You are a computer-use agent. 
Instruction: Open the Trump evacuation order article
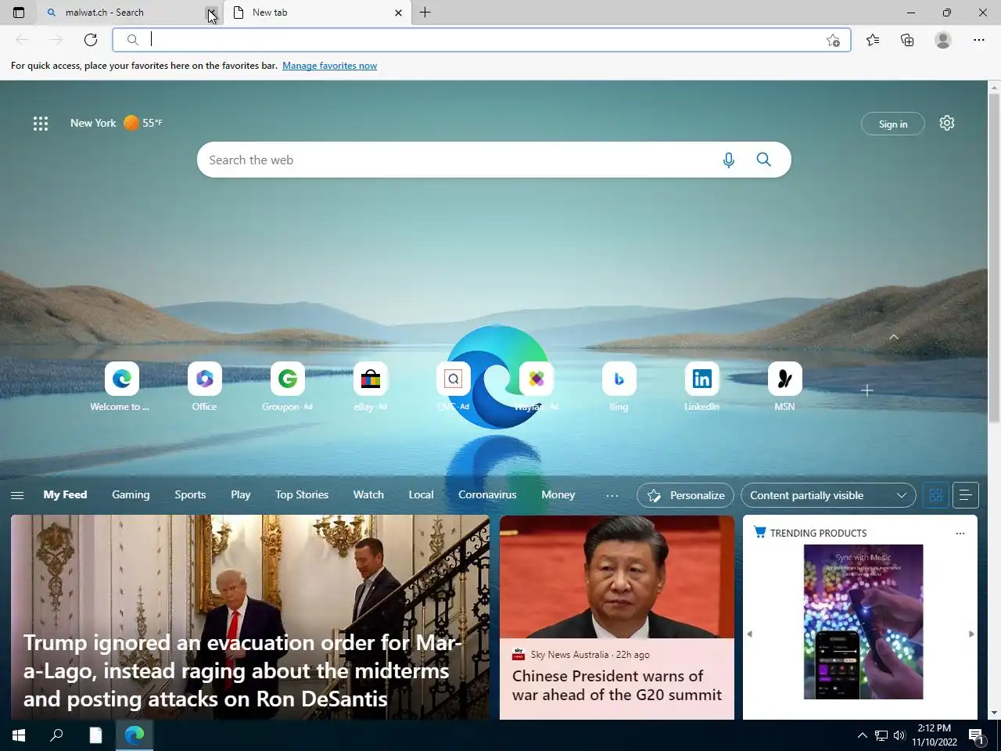250,617
